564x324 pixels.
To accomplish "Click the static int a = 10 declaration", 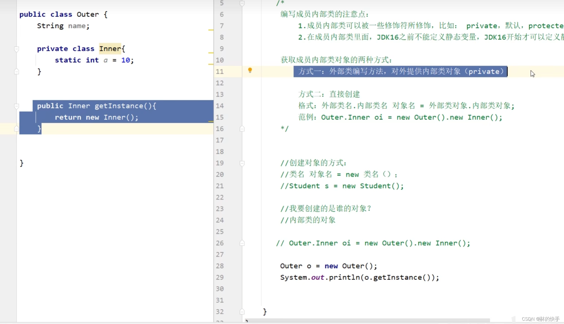I will (94, 60).
